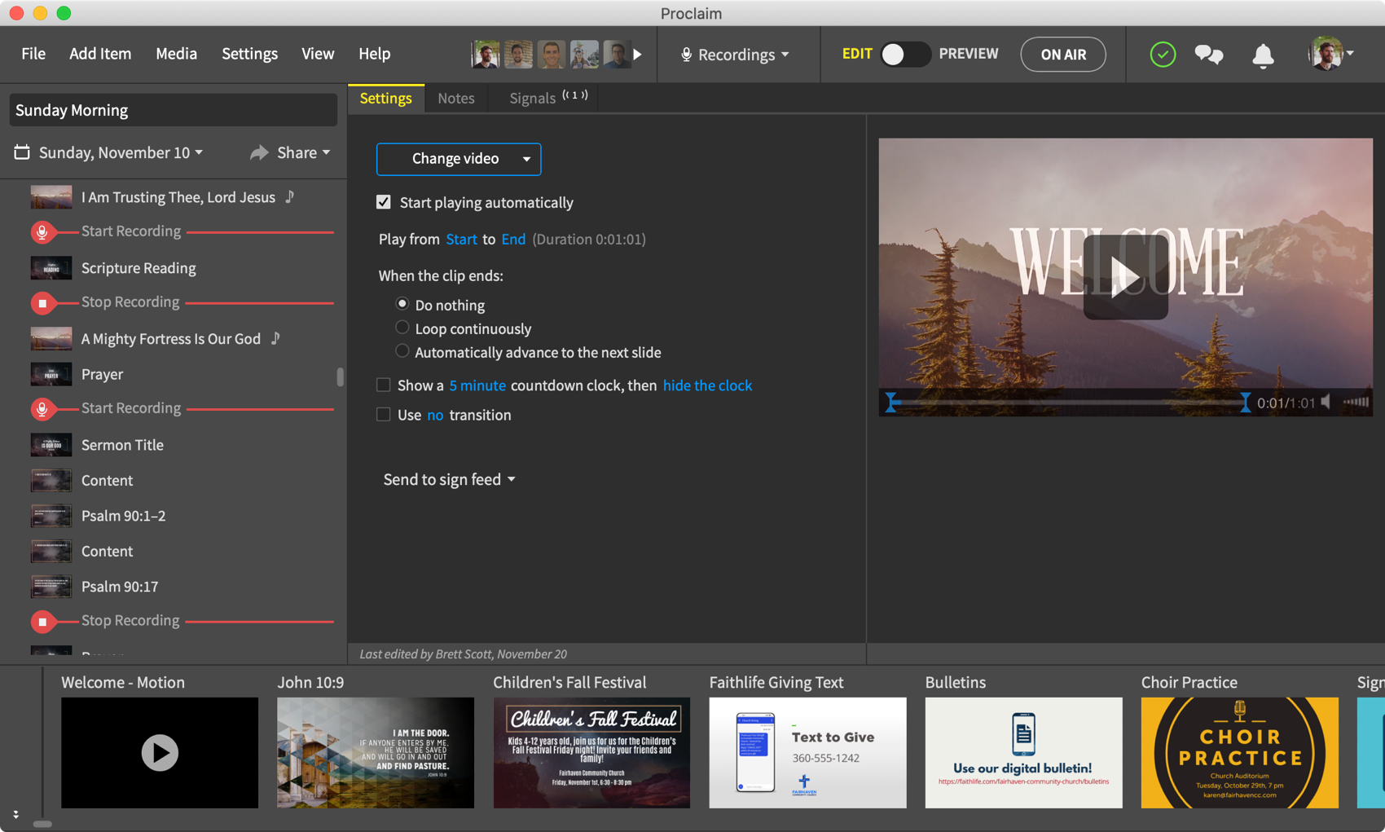The image size is (1385, 832).
Task: Open the Add Item menu
Action: point(100,54)
